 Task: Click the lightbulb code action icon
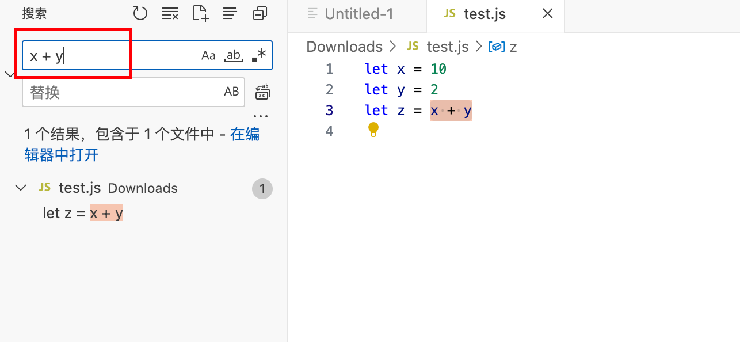point(373,130)
